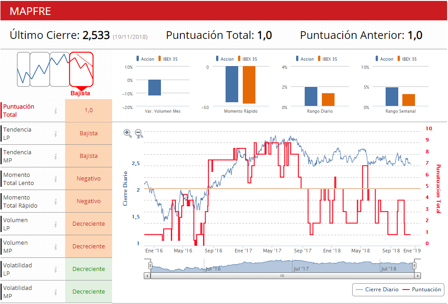Toggle IBEX 35 legend in Rango Diario chart
Screen dimensions: 448x304
pyautogui.click(x=327, y=59)
